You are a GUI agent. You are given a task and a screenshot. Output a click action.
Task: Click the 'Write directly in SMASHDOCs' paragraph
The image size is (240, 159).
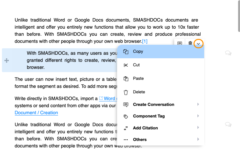(66, 106)
